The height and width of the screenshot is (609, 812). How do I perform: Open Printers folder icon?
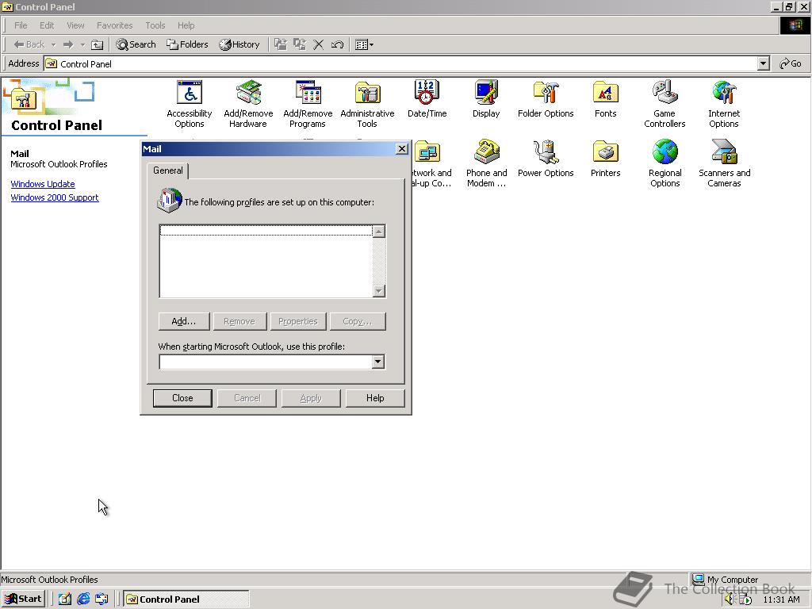pyautogui.click(x=605, y=159)
